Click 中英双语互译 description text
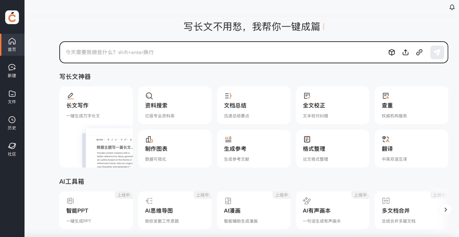 (394, 159)
